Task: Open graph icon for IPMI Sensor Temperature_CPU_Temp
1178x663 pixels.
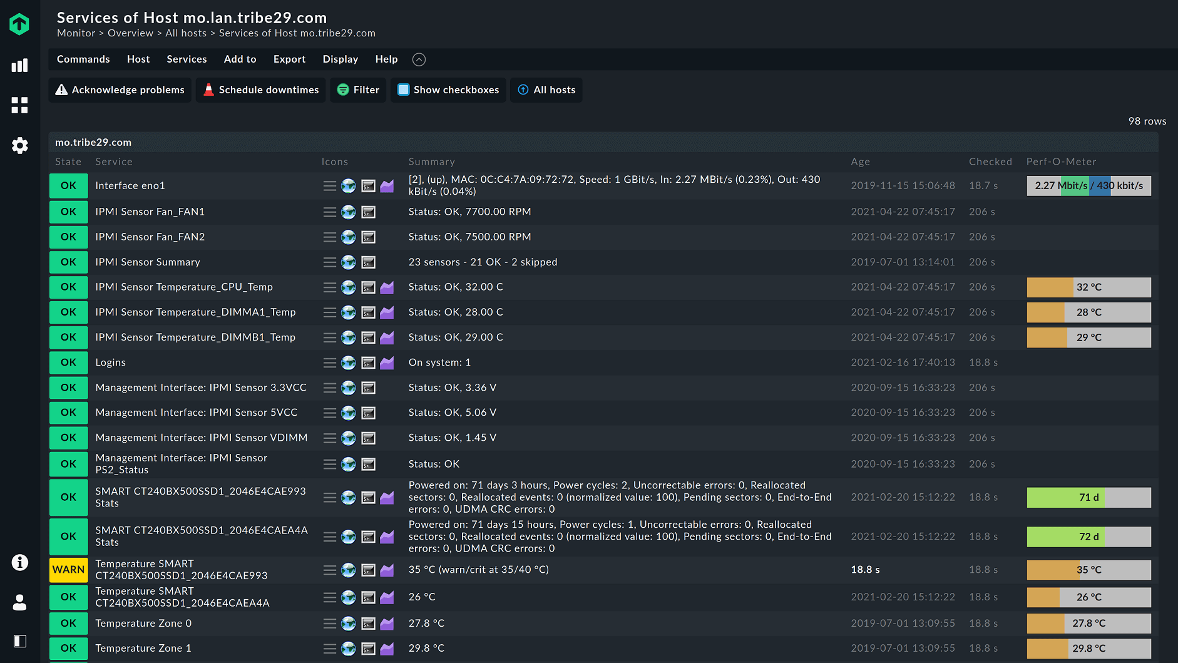Action: [x=387, y=287]
